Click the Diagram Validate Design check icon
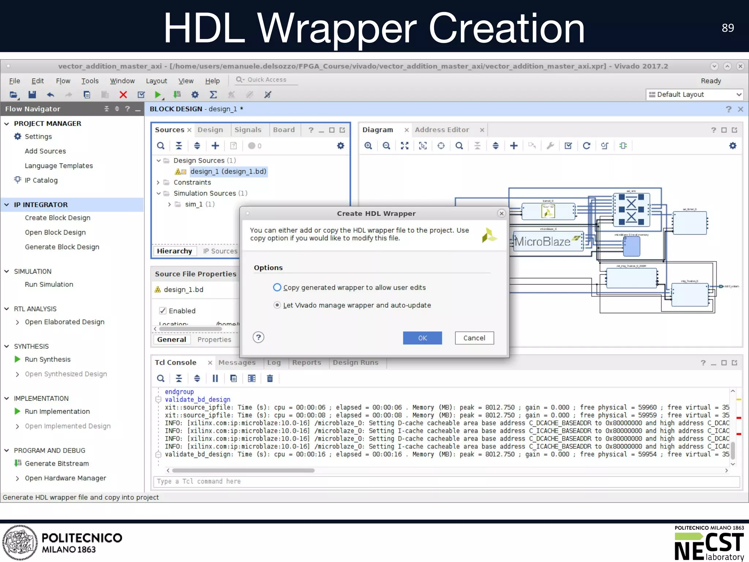This screenshot has width=749, height=562. click(x=568, y=146)
